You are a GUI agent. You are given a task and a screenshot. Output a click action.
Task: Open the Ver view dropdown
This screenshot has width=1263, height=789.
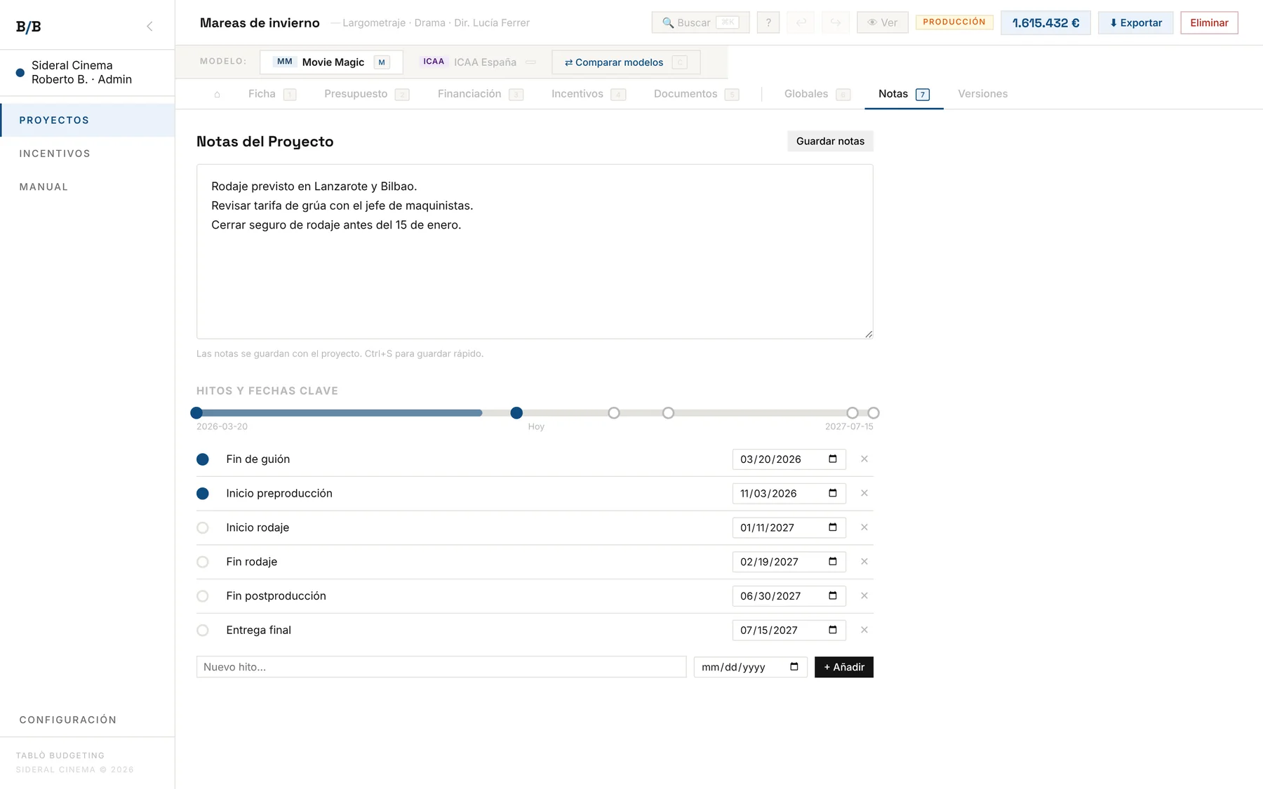[883, 22]
